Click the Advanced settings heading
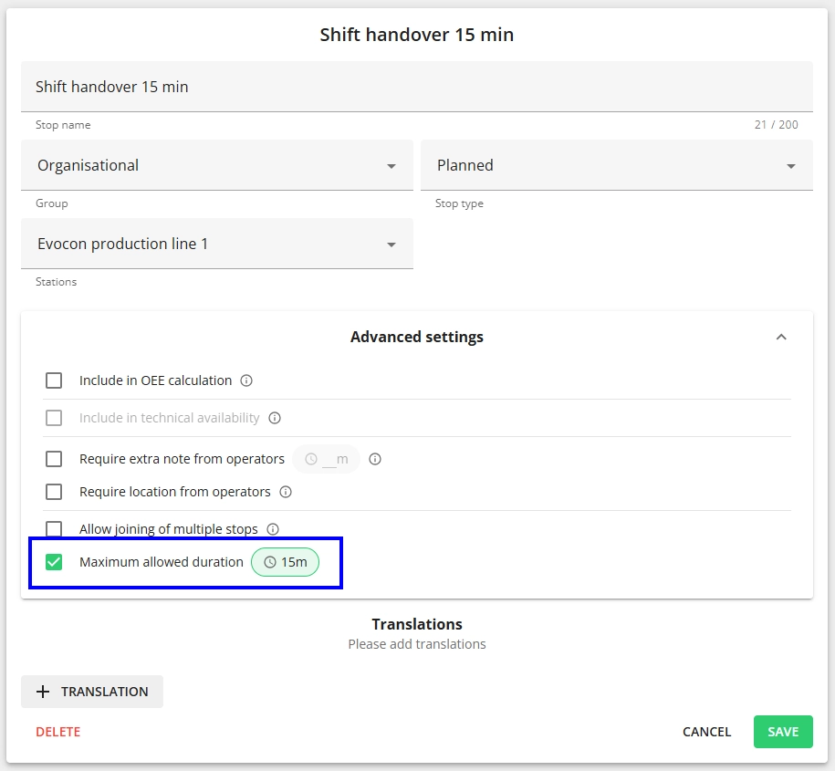Image resolution: width=835 pixels, height=771 pixels. [417, 337]
